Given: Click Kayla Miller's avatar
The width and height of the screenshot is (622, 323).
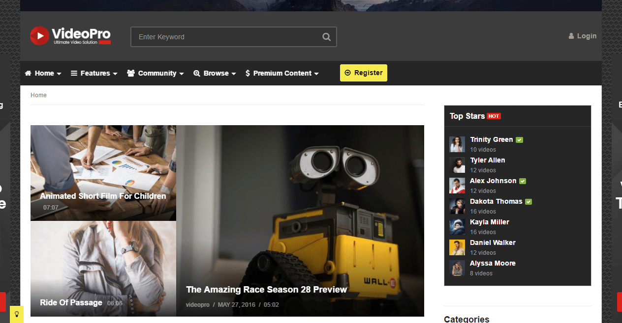Looking at the screenshot, I should tap(457, 227).
